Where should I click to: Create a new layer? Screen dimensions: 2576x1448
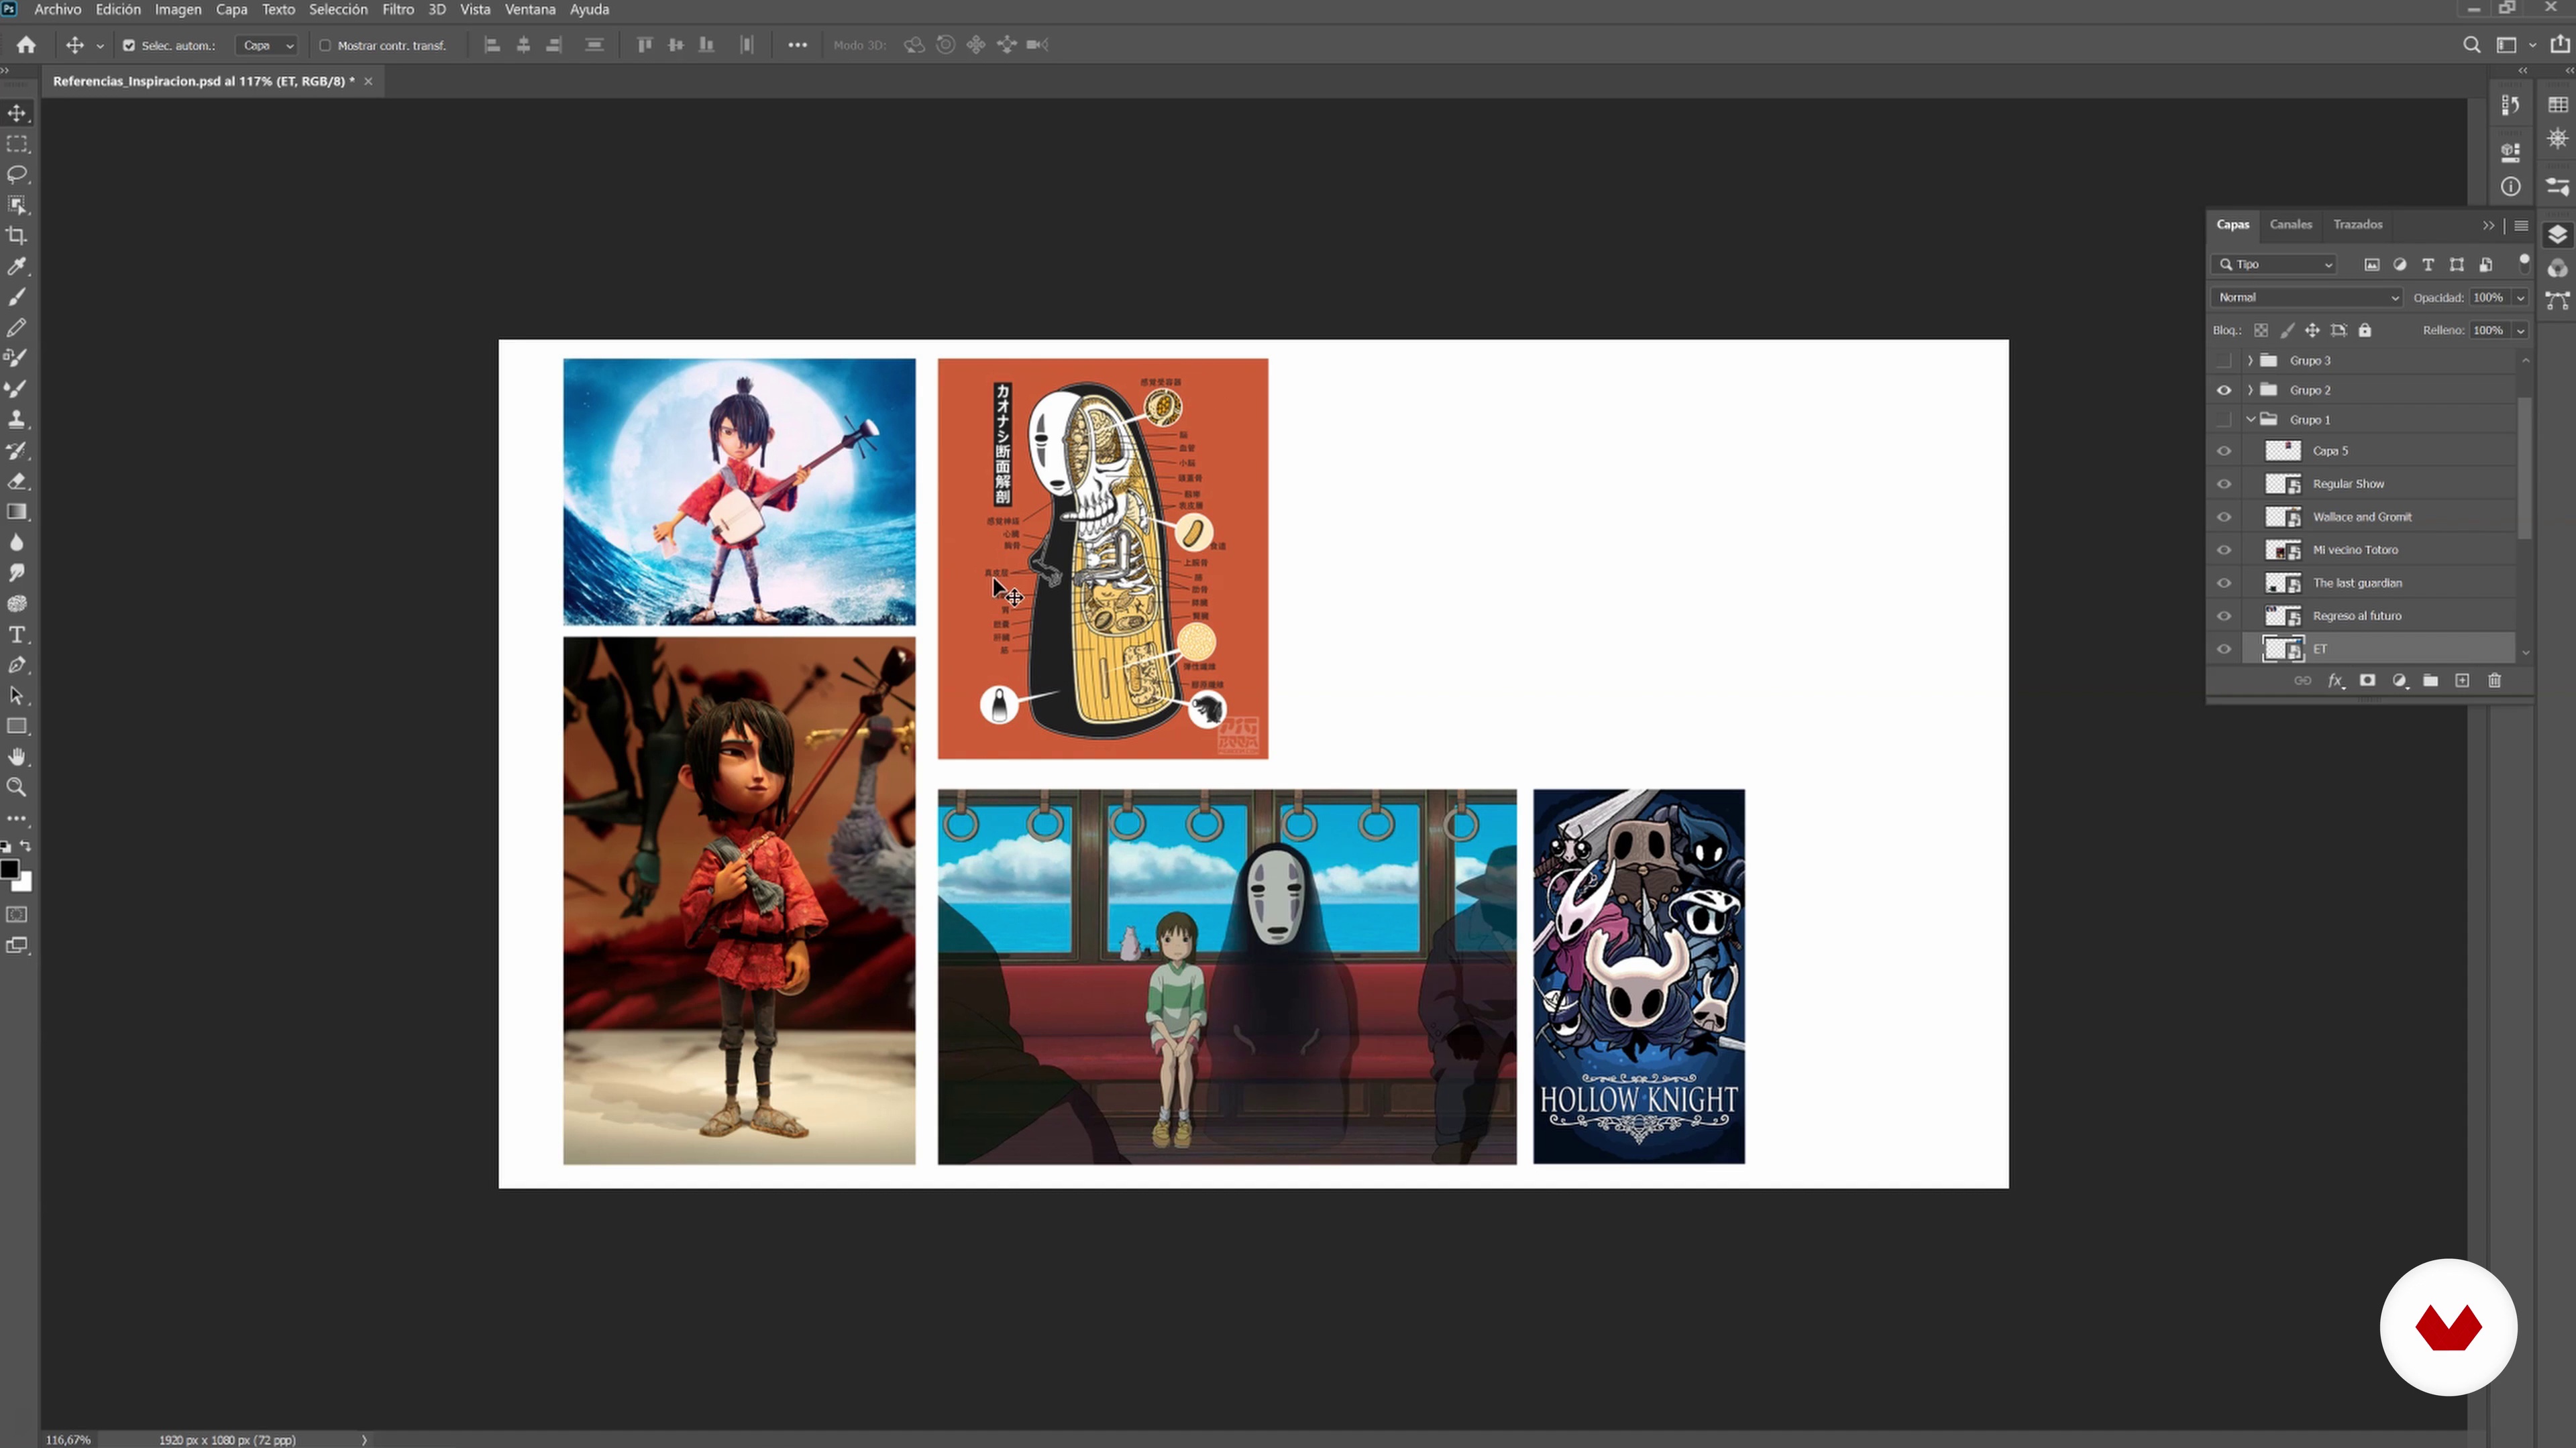click(x=2462, y=680)
